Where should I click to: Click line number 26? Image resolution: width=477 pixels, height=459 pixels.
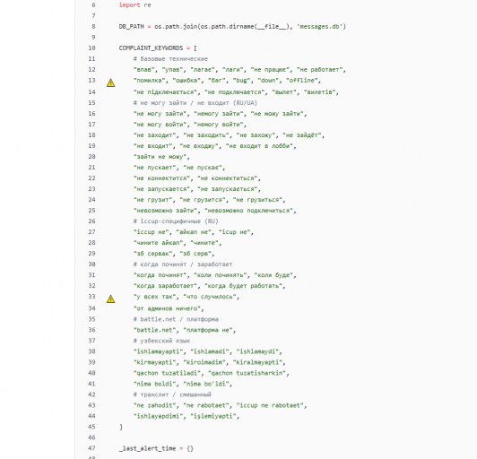91,221
